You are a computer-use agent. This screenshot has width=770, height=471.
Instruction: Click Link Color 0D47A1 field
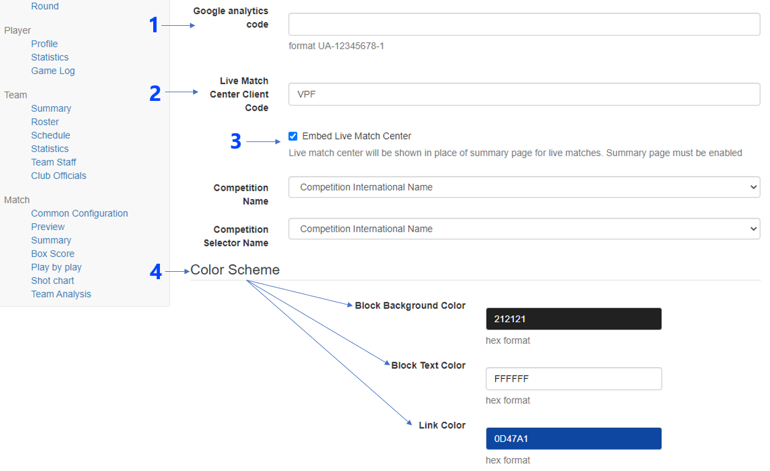pos(573,439)
